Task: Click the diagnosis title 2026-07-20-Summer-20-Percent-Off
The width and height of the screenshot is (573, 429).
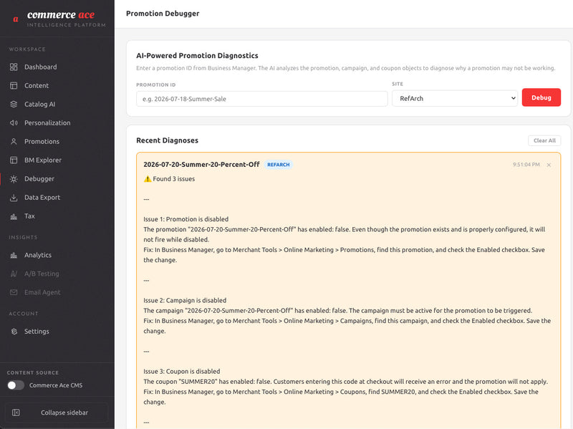Action: [x=201, y=165]
